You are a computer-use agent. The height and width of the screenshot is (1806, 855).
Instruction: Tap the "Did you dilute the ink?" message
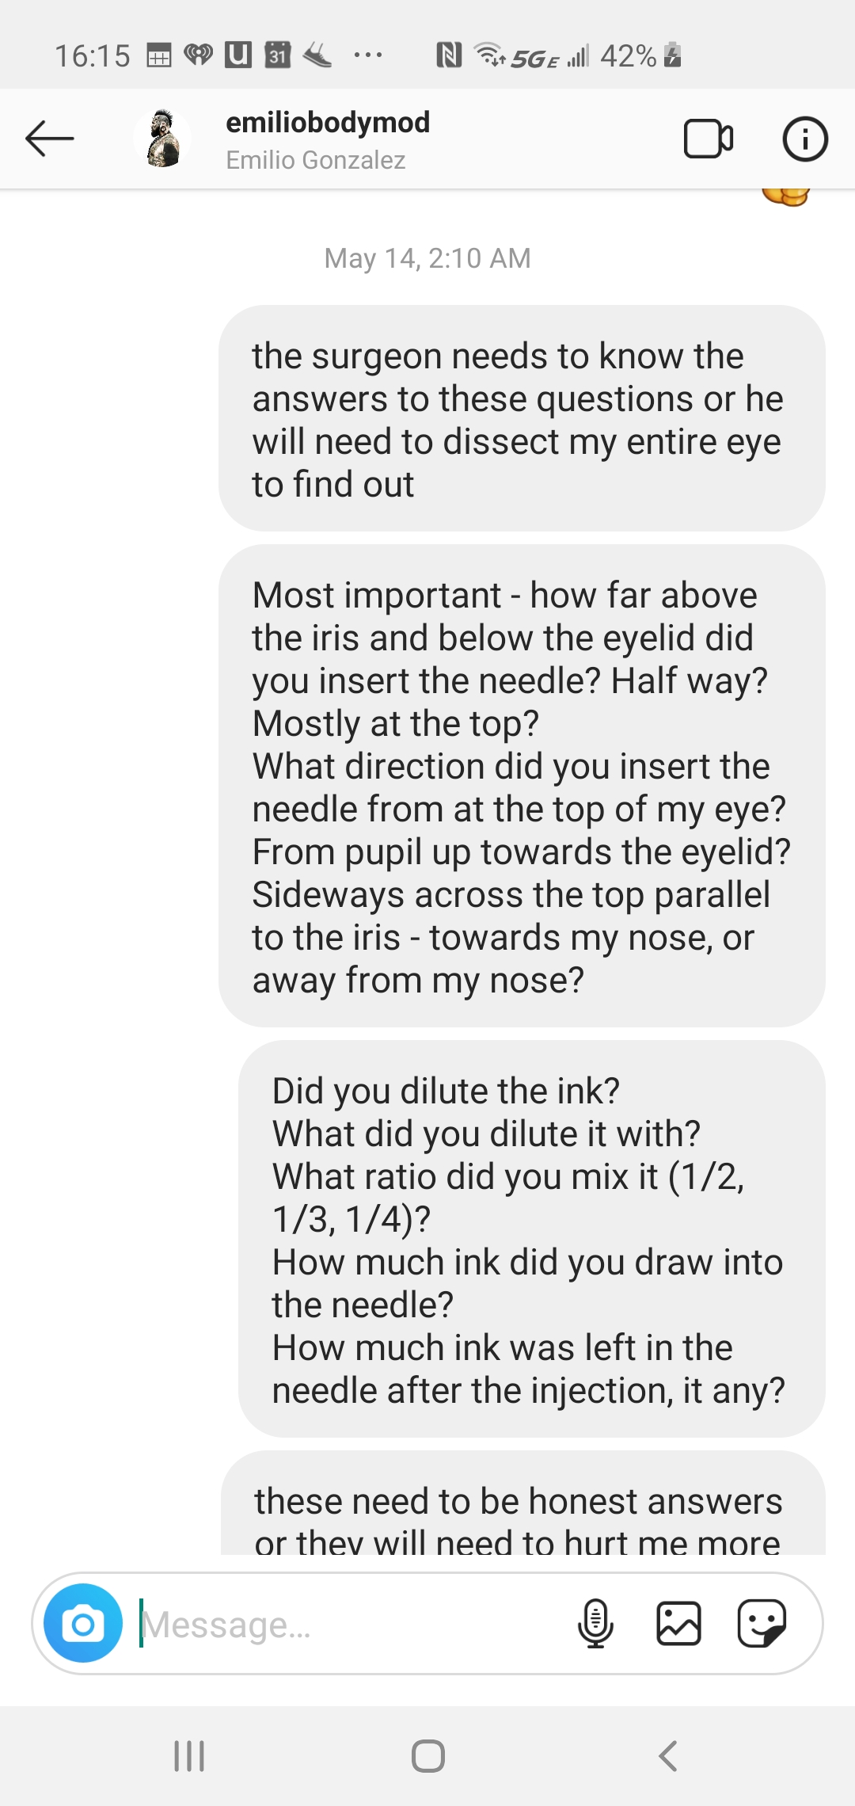click(x=531, y=1240)
